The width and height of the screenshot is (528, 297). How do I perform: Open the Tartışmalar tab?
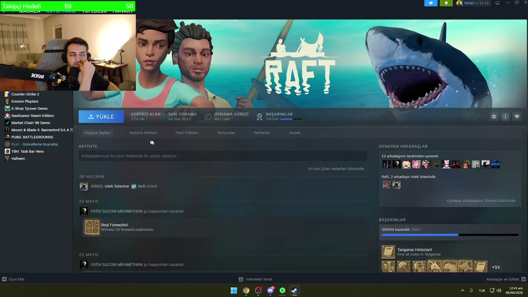[226, 133]
